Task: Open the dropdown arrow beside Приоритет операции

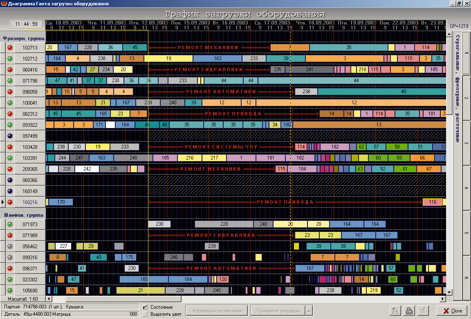Action: [309, 311]
